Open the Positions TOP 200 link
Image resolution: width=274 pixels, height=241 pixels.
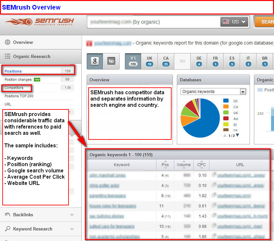[x=19, y=96]
